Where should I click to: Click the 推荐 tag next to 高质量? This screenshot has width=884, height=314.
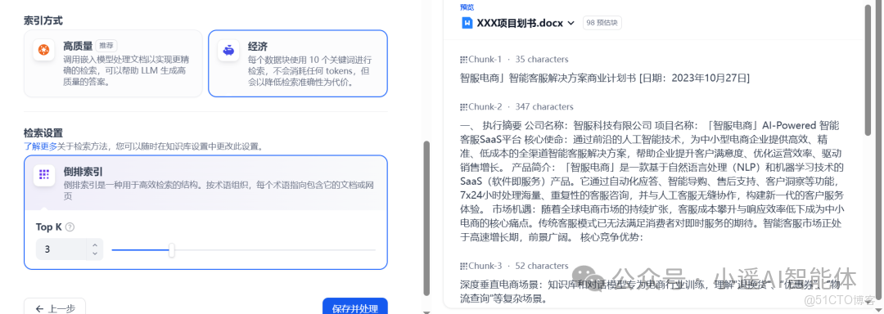point(106,46)
